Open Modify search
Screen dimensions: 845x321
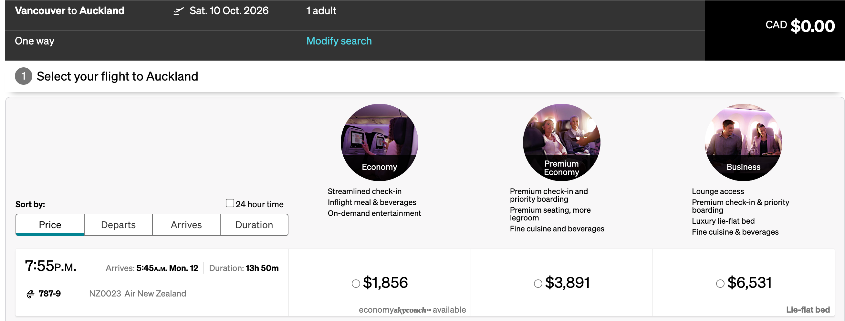pos(339,41)
